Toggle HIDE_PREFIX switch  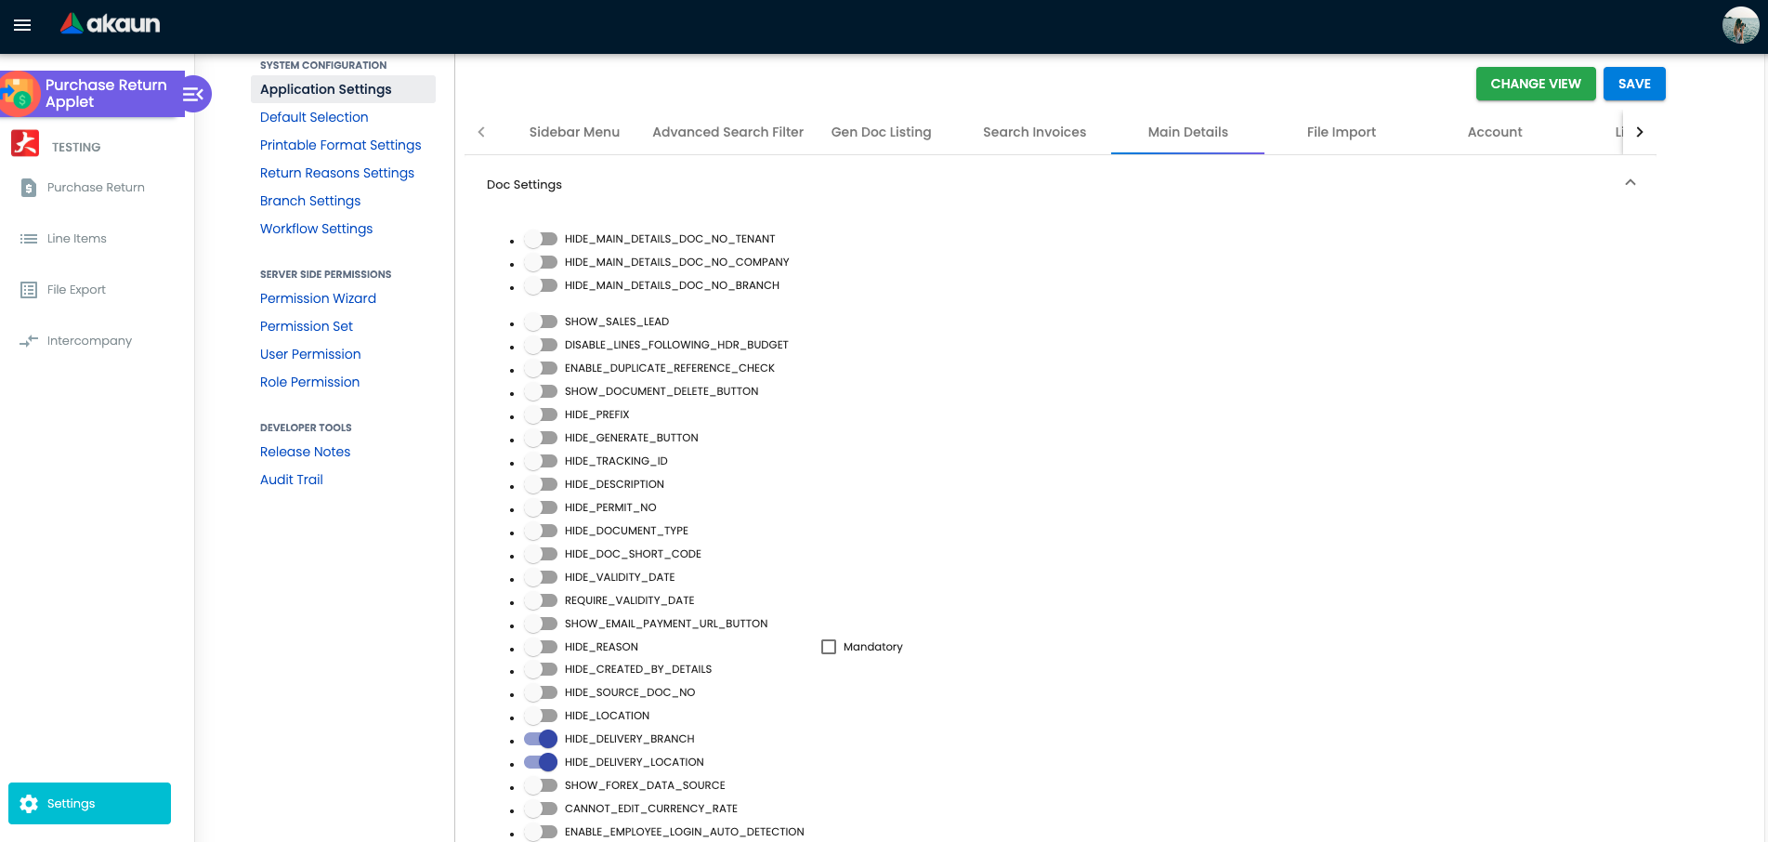(541, 414)
